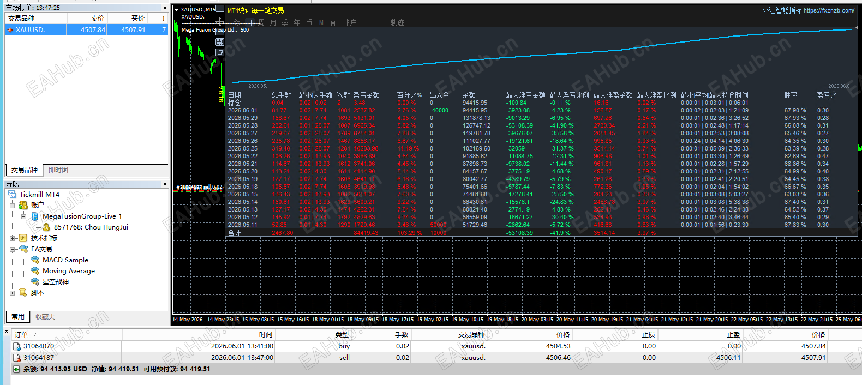Expand the 脚本 scripts tree node
862x385 pixels.
click(12, 292)
